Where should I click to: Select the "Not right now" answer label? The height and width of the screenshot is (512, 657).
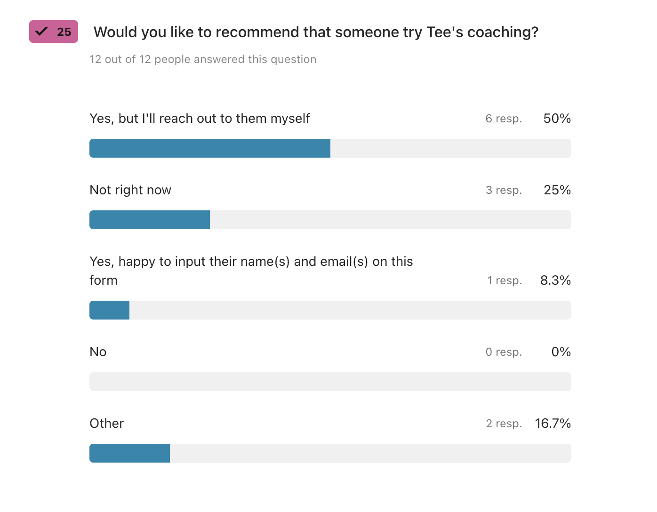(x=130, y=190)
